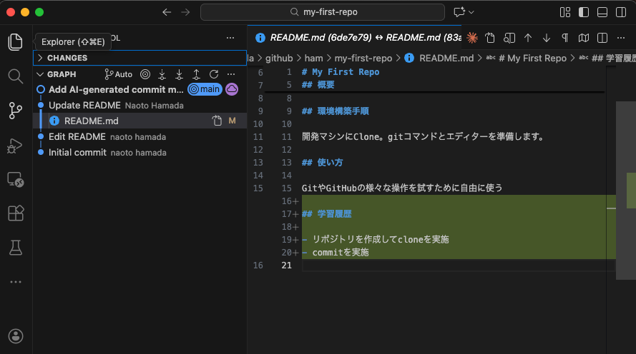Go to previous change up arrow
This screenshot has width=636, height=354.
click(528, 38)
